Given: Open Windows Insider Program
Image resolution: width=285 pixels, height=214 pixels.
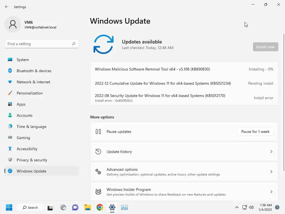Looking at the screenshot, I should [x=184, y=192].
